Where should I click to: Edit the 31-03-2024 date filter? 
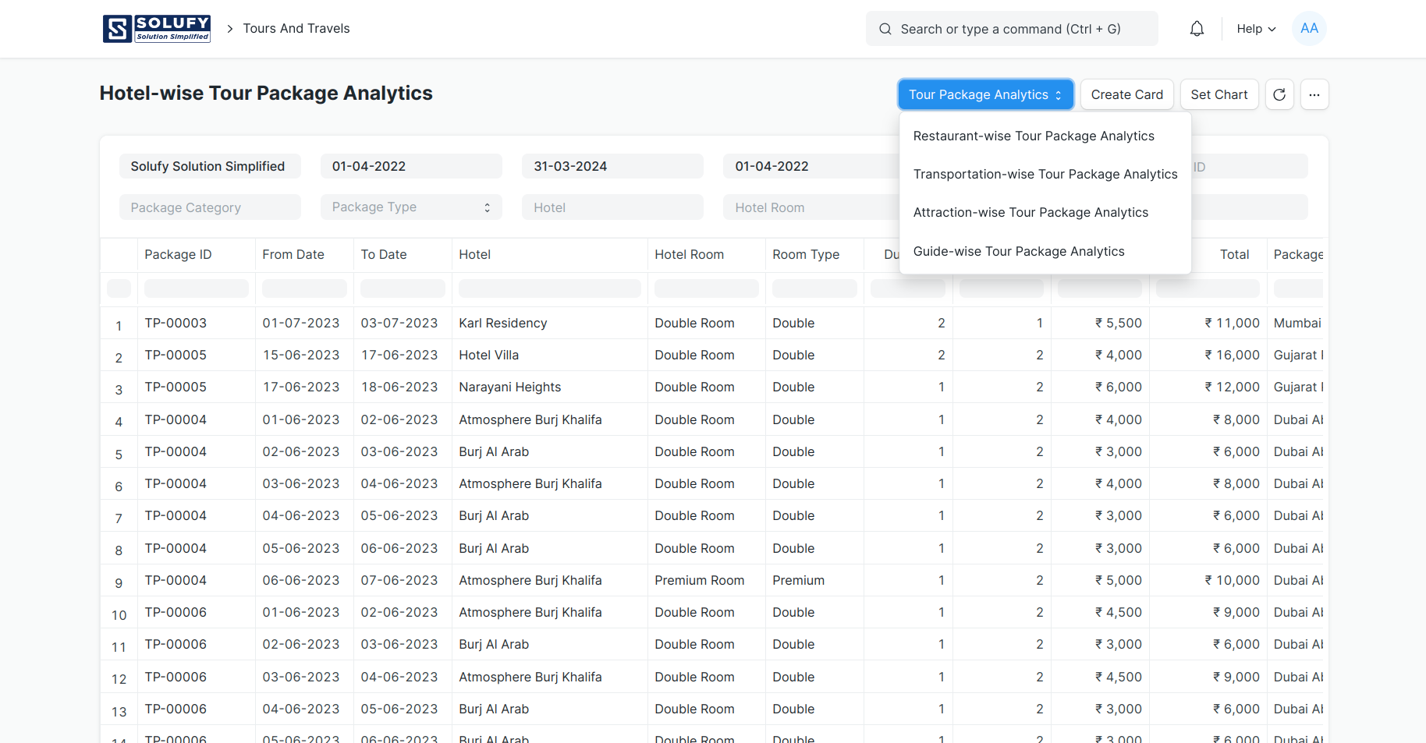612,166
